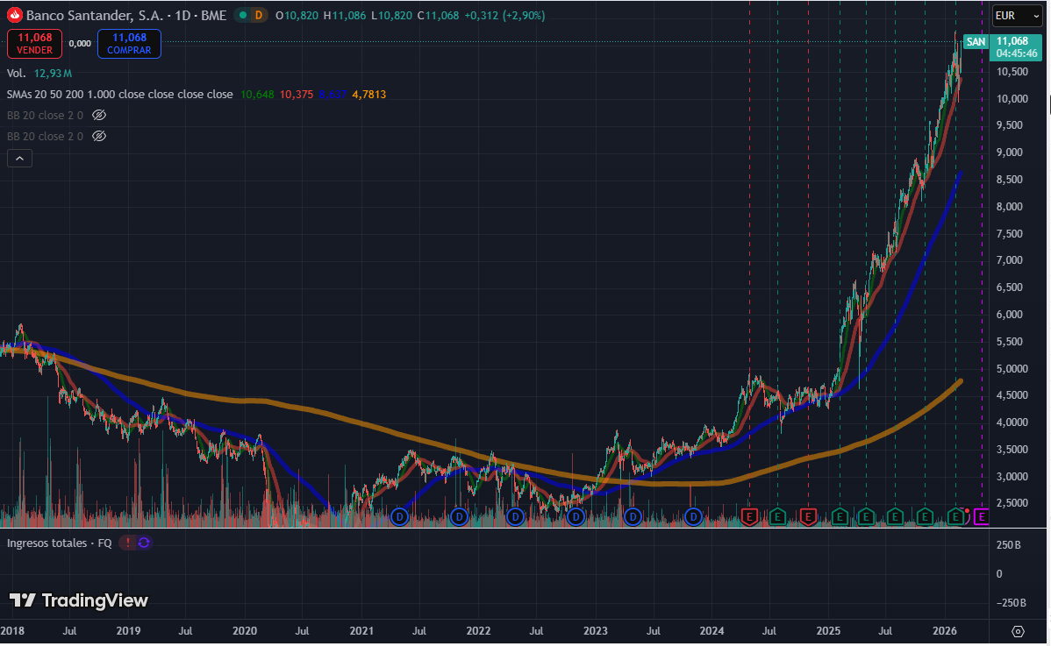Viewport: 1051px width, 646px height.
Task: Show the first hidden BB 20 indicator
Action: pyautogui.click(x=99, y=115)
